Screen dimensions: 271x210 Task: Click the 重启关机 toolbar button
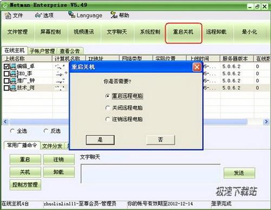[183, 33]
